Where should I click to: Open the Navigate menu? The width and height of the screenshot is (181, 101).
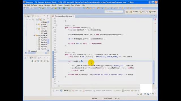47,5
